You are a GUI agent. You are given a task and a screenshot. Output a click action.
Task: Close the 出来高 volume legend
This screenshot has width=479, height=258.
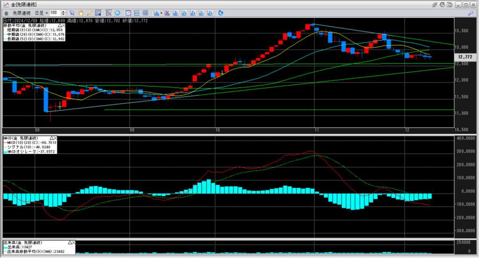point(74,243)
